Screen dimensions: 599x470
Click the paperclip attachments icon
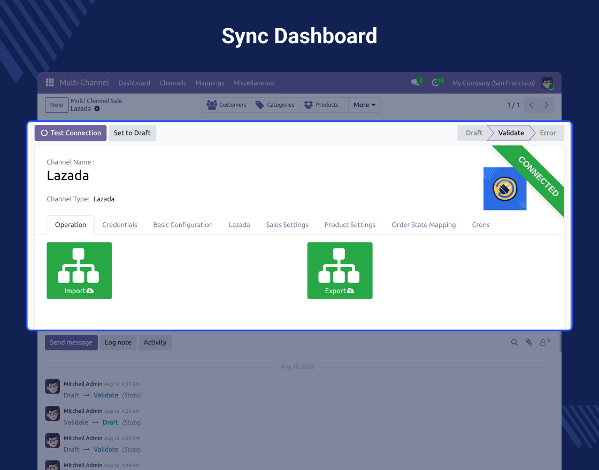click(x=528, y=342)
